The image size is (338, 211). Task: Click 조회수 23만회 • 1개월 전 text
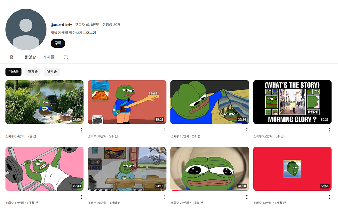pos(187,203)
